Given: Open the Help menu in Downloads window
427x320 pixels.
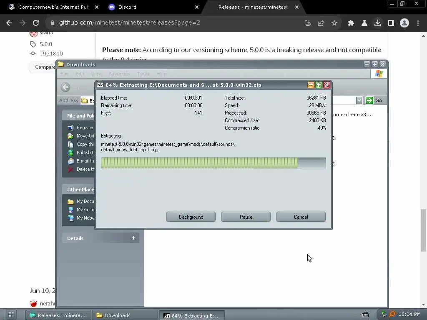Looking at the screenshot, I should (x=161, y=74).
